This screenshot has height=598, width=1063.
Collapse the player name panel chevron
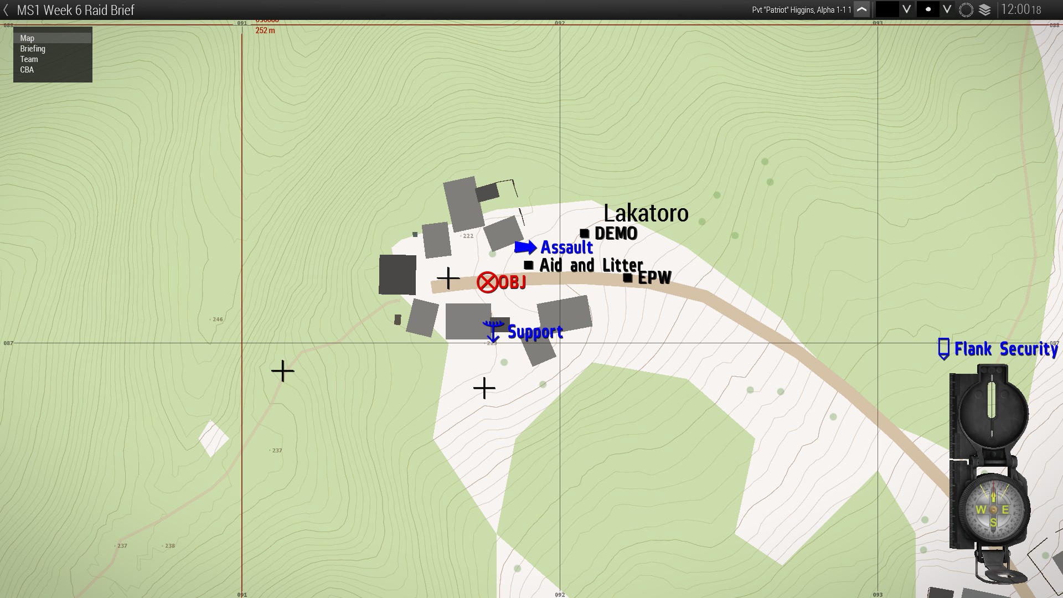click(x=861, y=9)
